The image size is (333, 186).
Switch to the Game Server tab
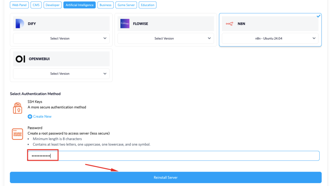tap(126, 5)
